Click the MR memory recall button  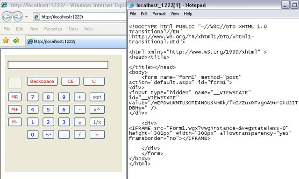[x=14, y=97]
